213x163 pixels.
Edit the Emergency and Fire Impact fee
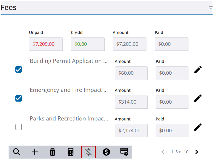click(198, 98)
